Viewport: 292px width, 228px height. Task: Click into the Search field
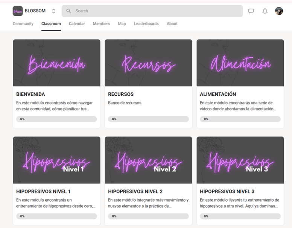[x=152, y=11]
